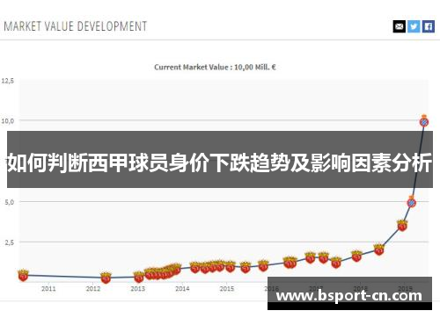Share the chart via the email envelope icon

click(400, 26)
